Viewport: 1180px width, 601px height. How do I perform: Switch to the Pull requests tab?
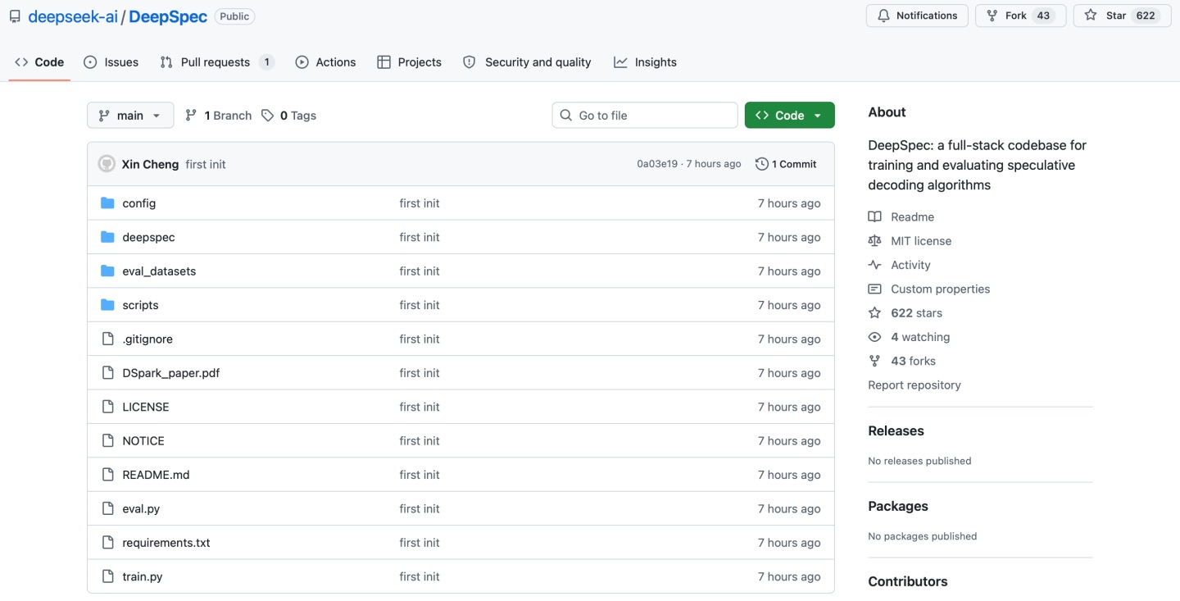pyautogui.click(x=216, y=62)
